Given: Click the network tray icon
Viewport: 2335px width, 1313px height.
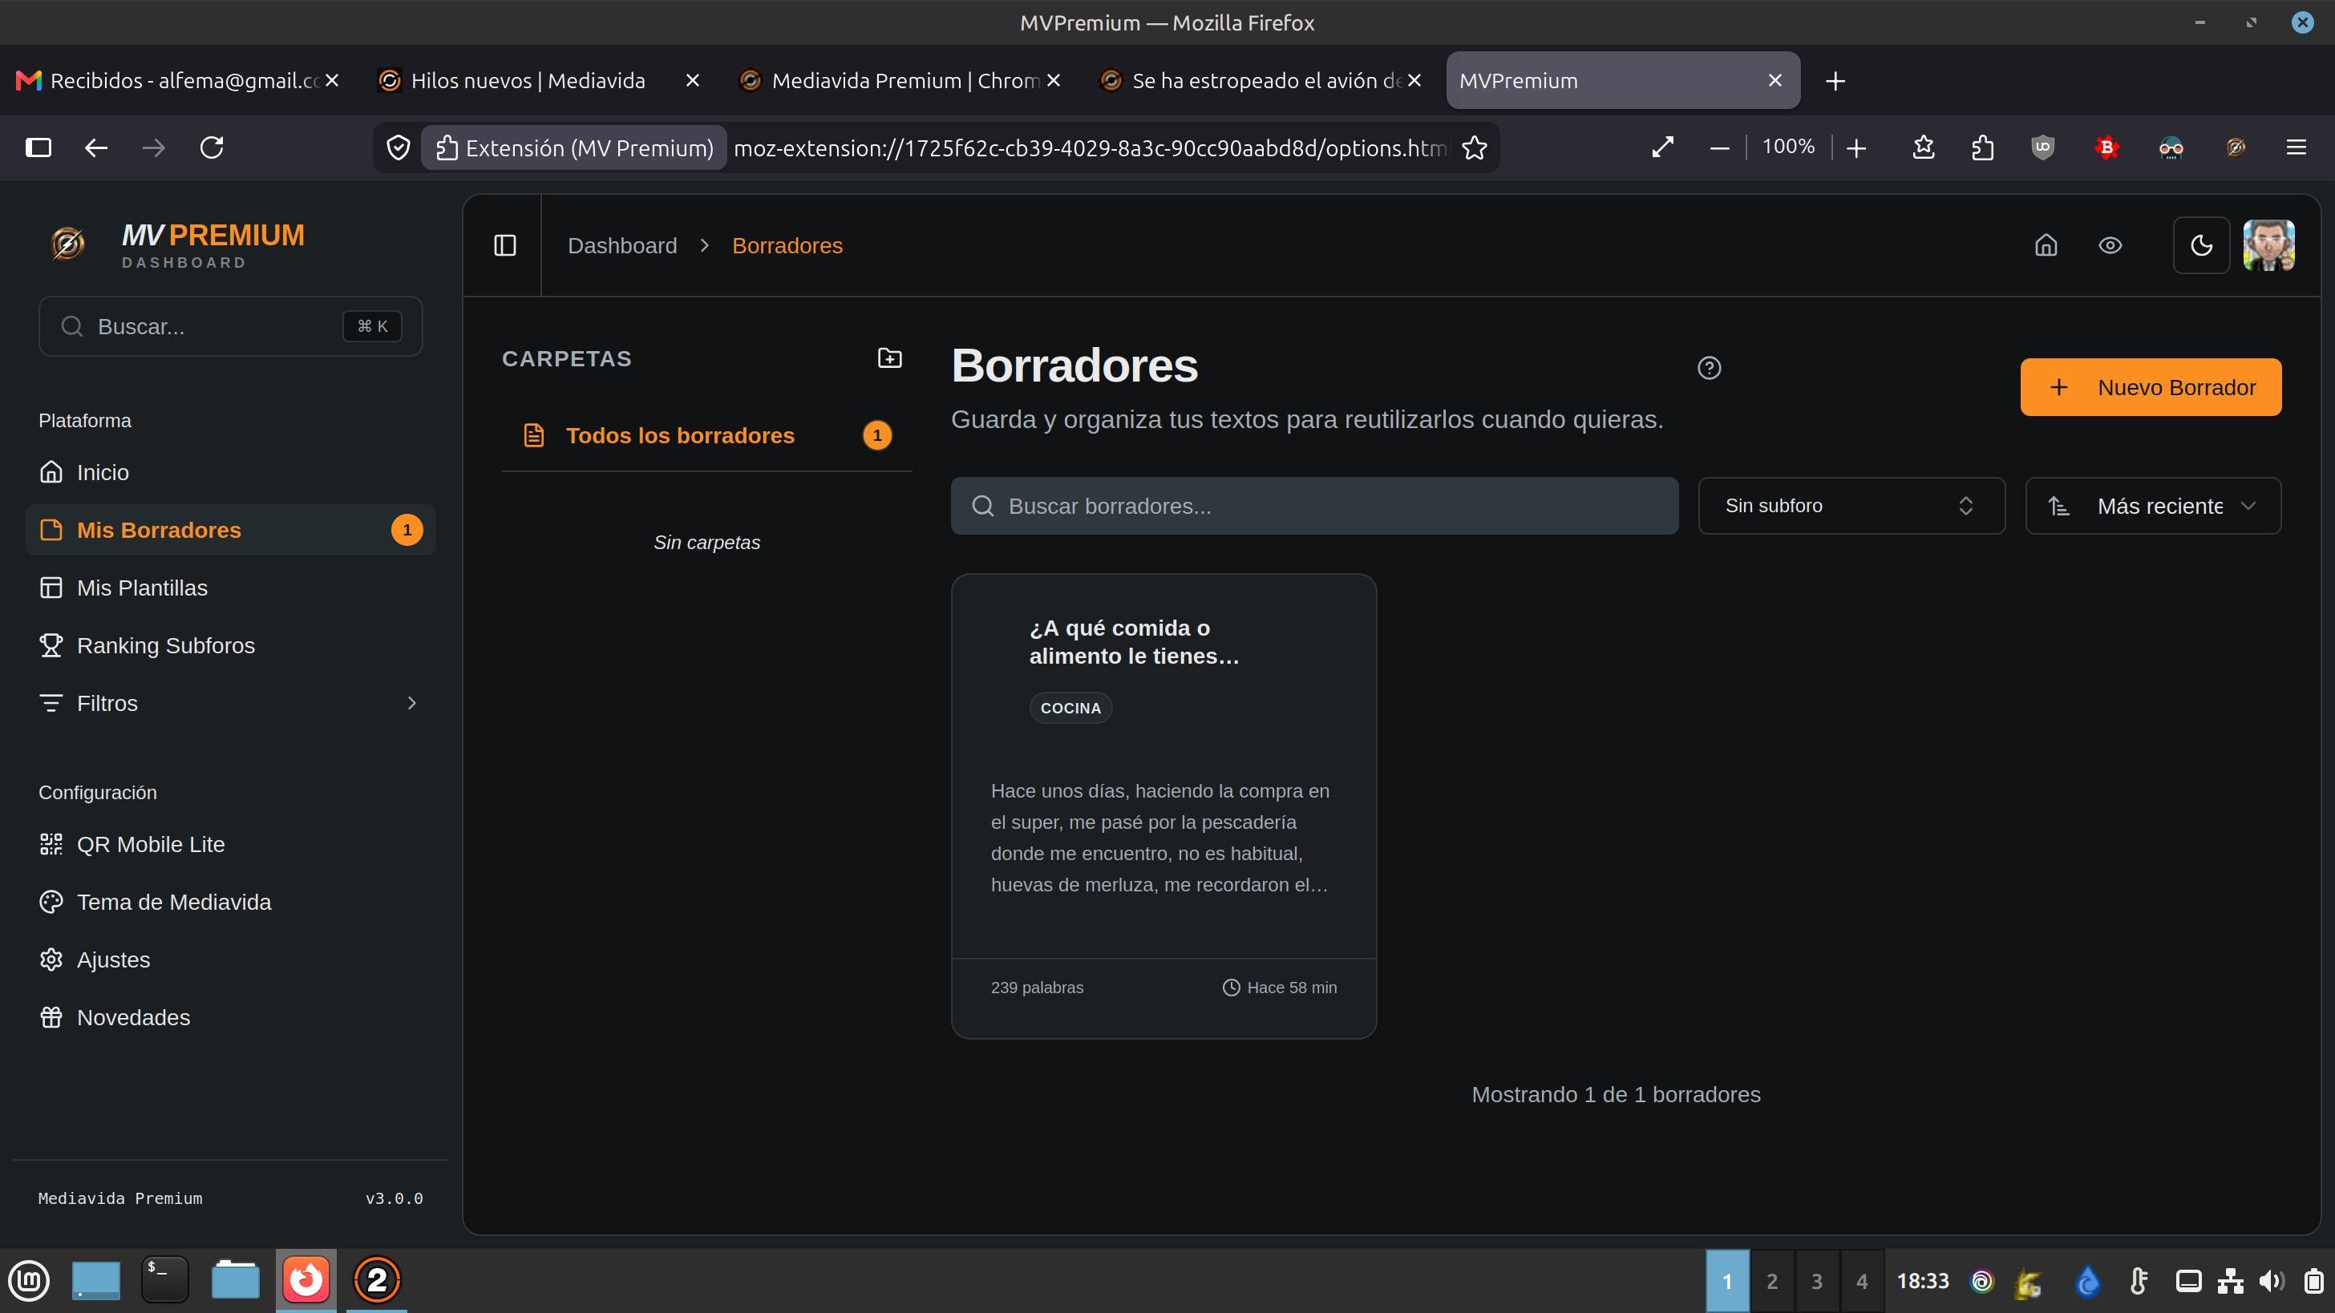Looking at the screenshot, I should pos(2230,1280).
